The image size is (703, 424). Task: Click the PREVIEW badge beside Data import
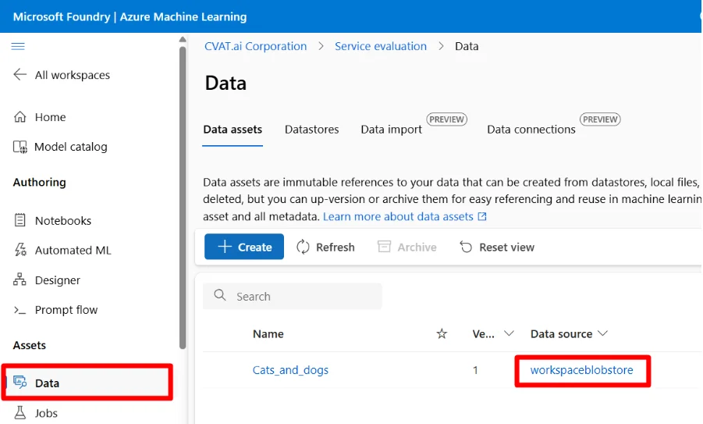click(x=446, y=119)
